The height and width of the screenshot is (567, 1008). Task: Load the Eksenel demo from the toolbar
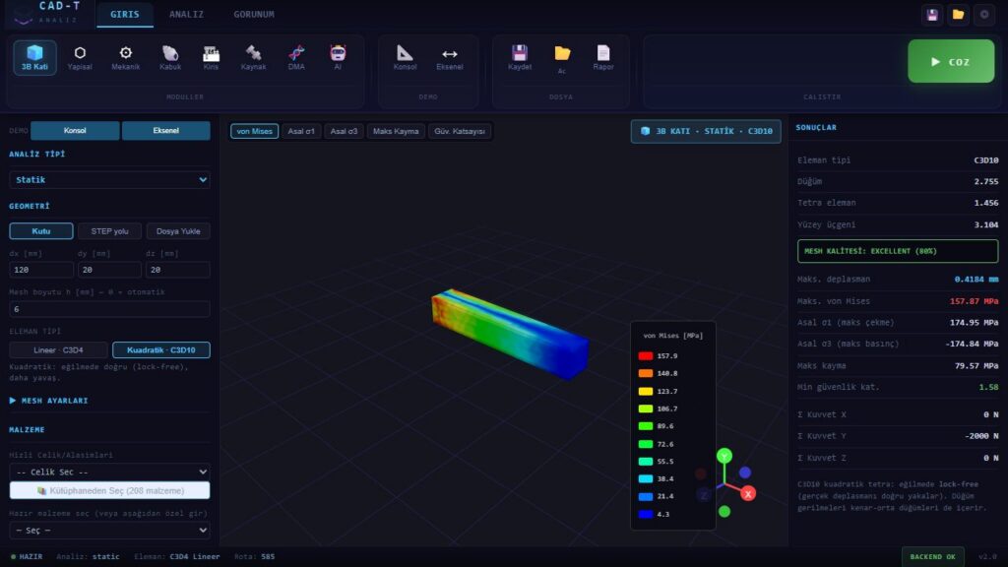449,57
